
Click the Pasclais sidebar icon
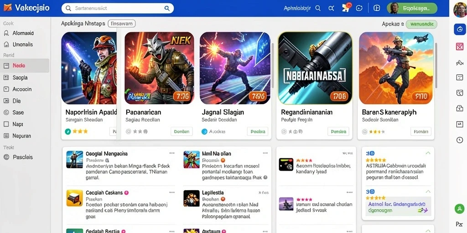[6, 157]
